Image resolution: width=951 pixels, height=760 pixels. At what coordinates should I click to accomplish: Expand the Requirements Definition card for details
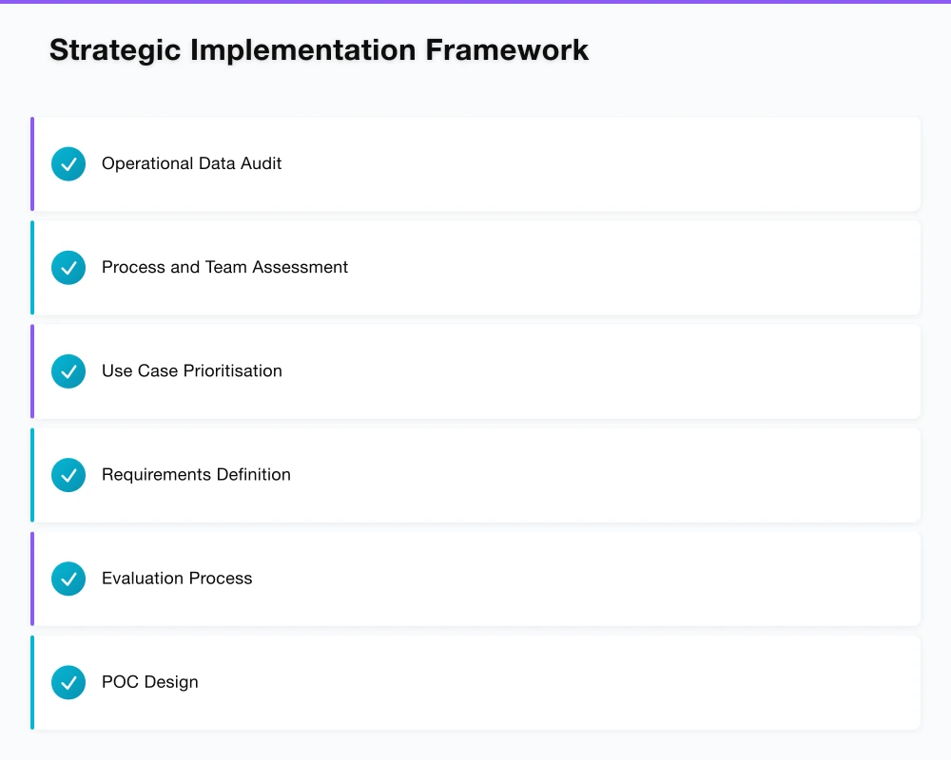click(x=475, y=474)
